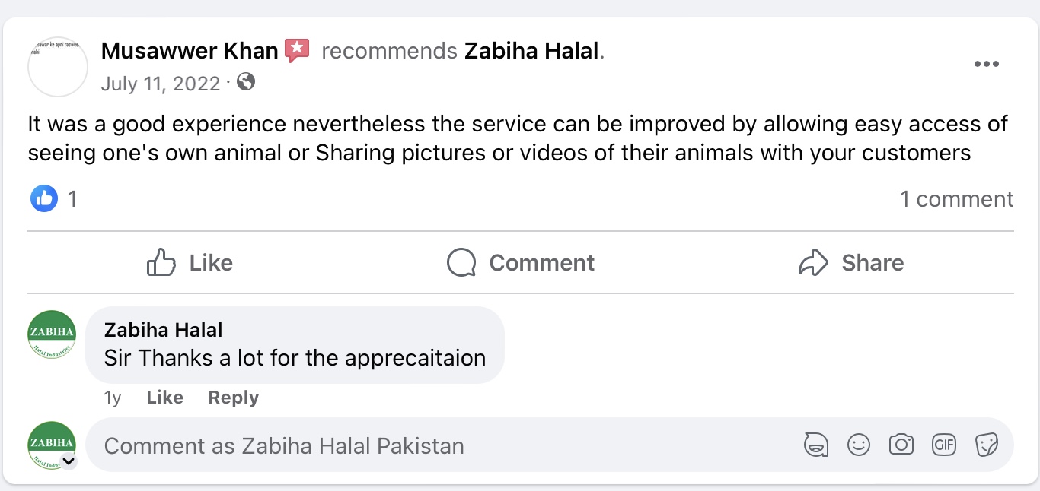1040x491 pixels.
Task: Like the post by Musawwer Khan
Action: tap(190, 263)
